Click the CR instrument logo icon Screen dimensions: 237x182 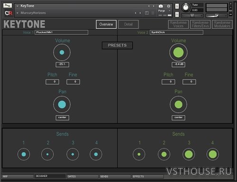coord(9,13)
